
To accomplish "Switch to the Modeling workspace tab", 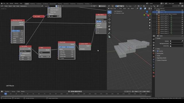I will click(x=32, y=4).
